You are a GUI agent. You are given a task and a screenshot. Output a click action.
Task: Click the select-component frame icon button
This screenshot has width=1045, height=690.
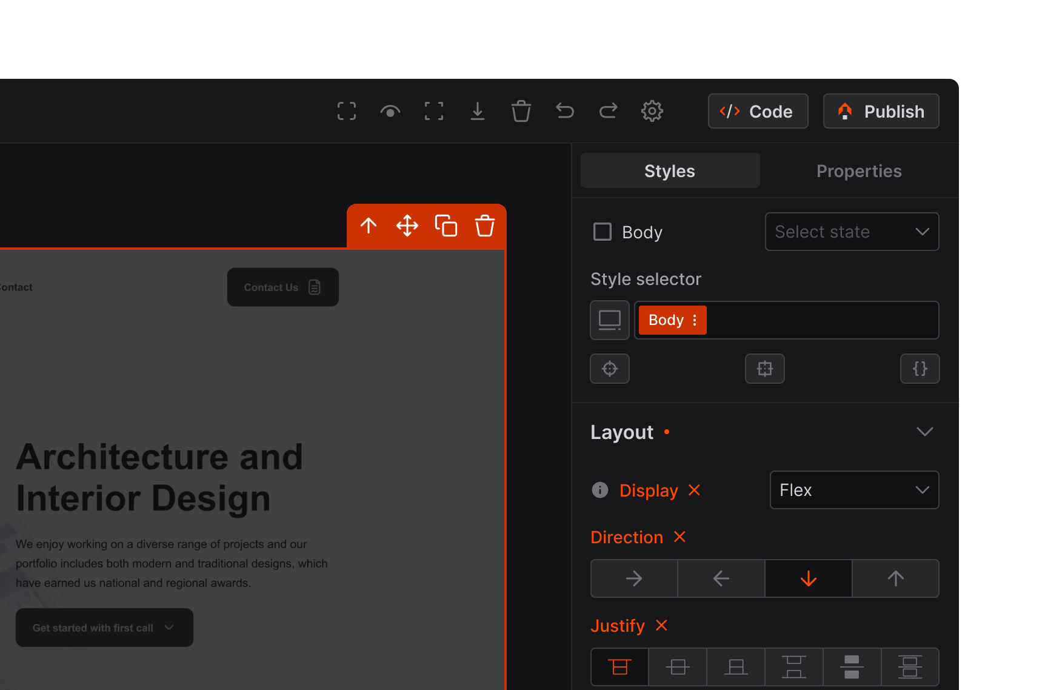pyautogui.click(x=765, y=369)
